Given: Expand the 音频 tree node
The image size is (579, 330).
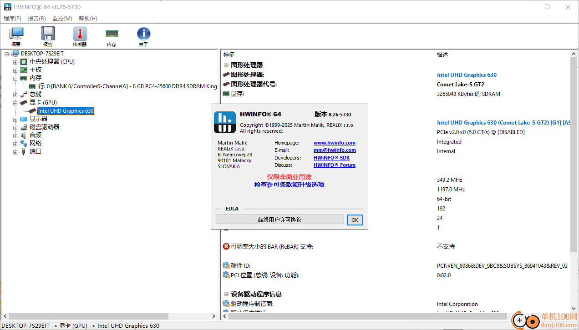Looking at the screenshot, I should (x=15, y=135).
